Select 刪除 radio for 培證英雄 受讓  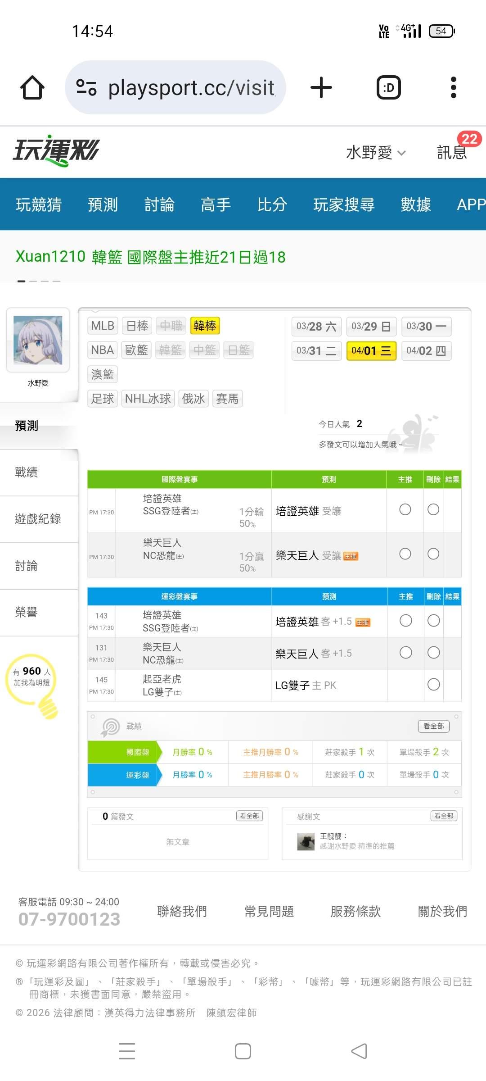[433, 509]
